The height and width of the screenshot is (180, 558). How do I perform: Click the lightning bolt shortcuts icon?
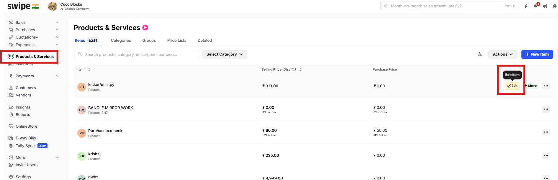526,6
